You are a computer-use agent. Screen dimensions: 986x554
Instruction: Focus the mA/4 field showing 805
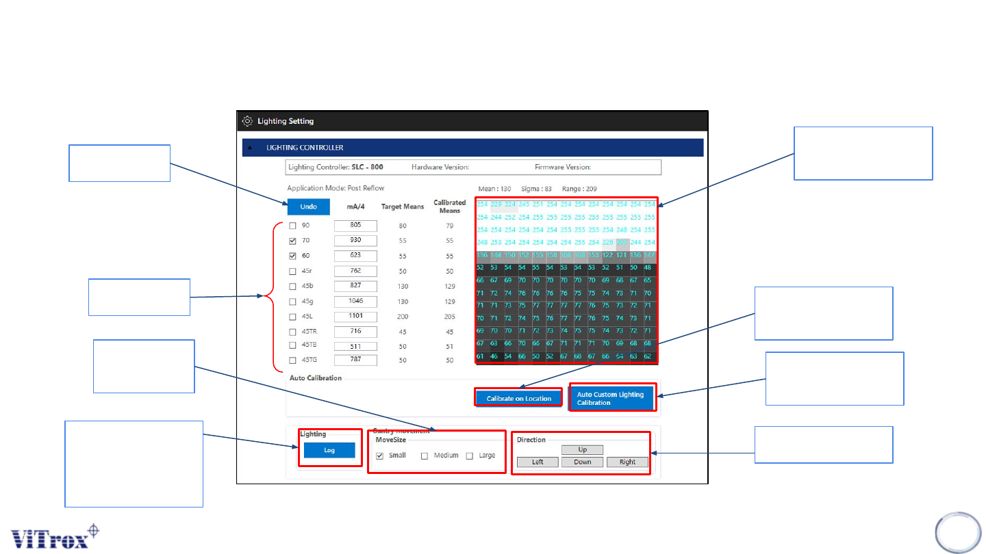[356, 225]
